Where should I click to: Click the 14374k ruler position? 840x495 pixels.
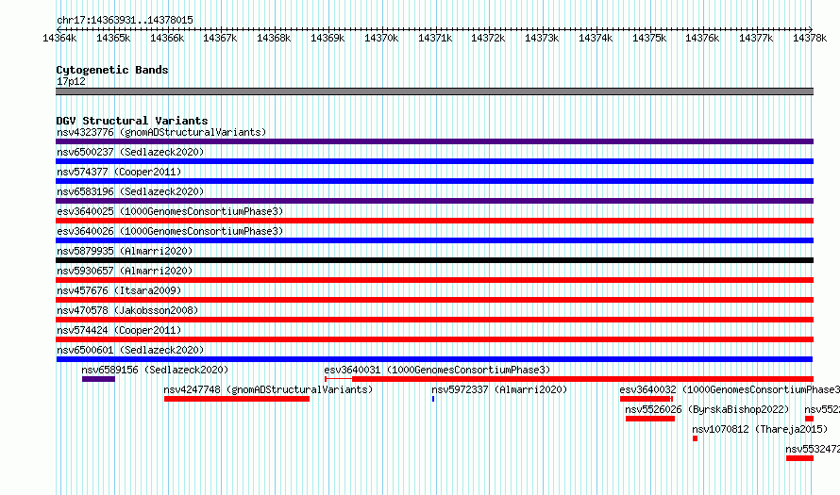click(596, 38)
